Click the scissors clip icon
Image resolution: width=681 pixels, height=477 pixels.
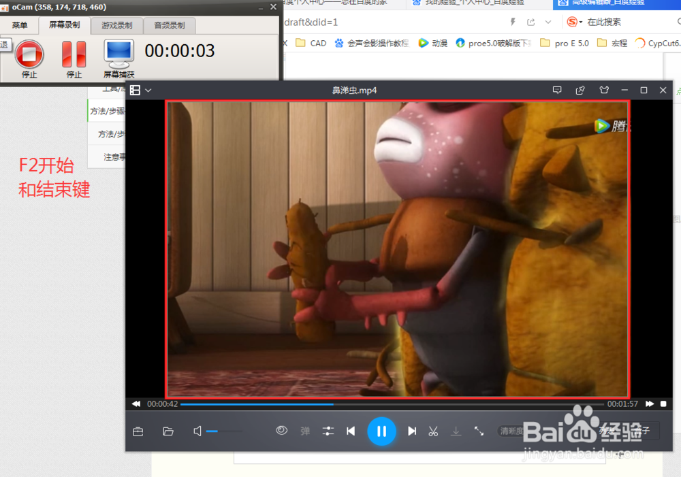point(433,431)
